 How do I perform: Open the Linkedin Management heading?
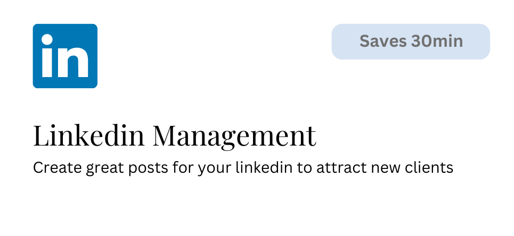175,136
